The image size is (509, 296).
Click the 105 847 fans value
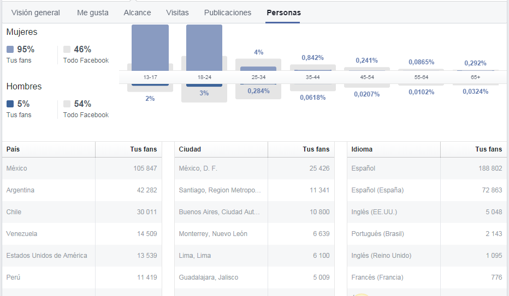pyautogui.click(x=145, y=168)
